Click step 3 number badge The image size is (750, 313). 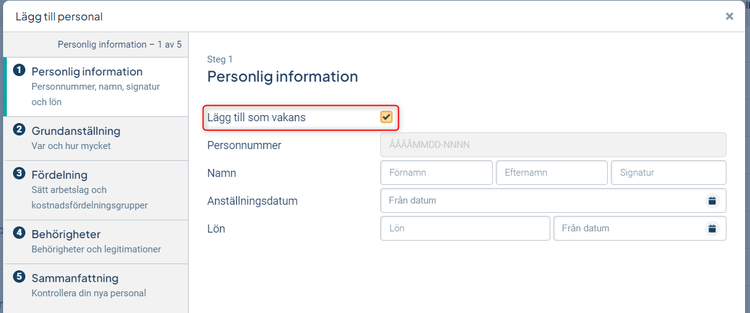point(19,174)
